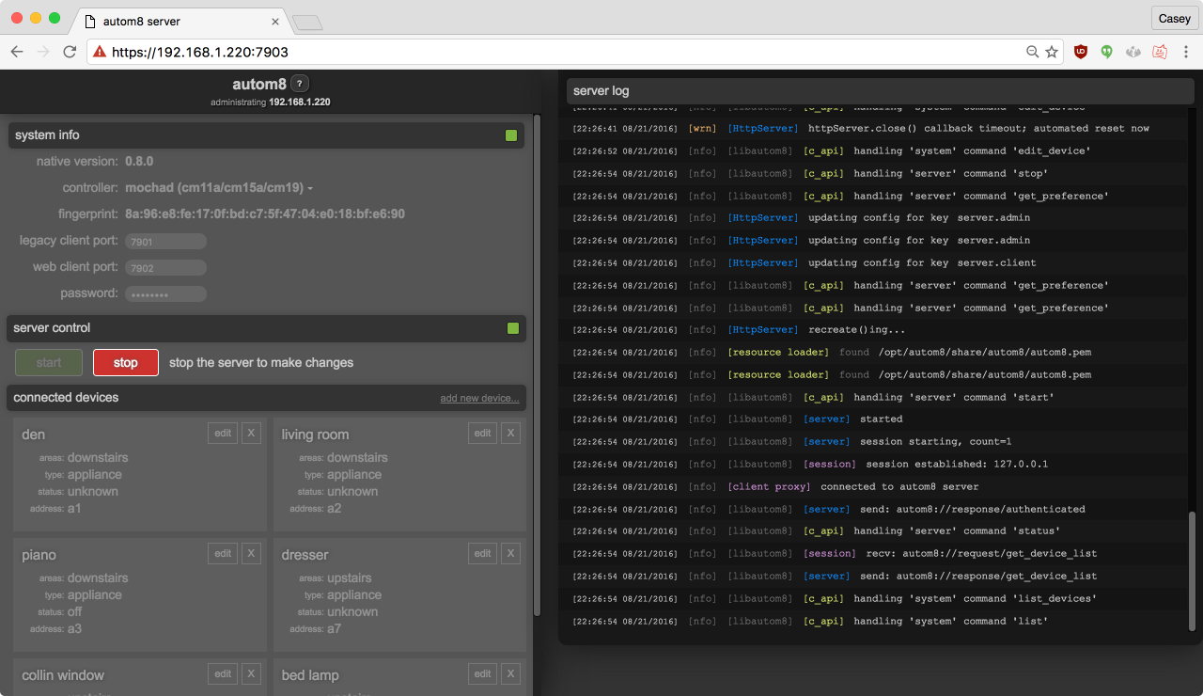The width and height of the screenshot is (1203, 696).
Task: Click the red crossed-out extension icon
Action: point(1160,52)
